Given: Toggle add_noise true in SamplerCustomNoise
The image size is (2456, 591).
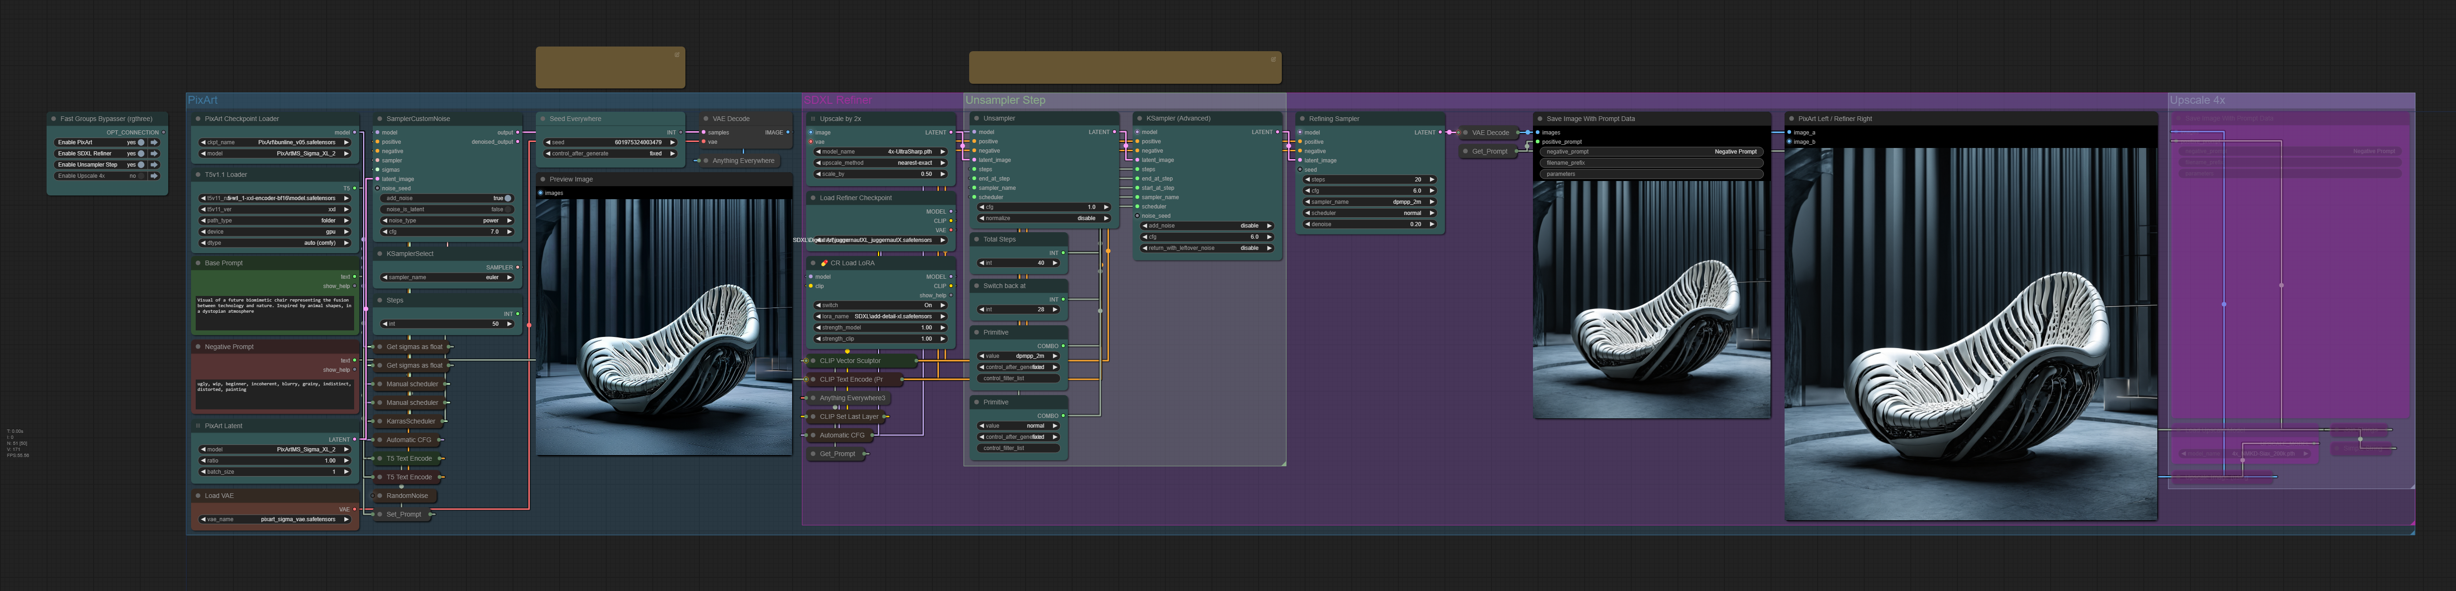Looking at the screenshot, I should pyautogui.click(x=507, y=198).
